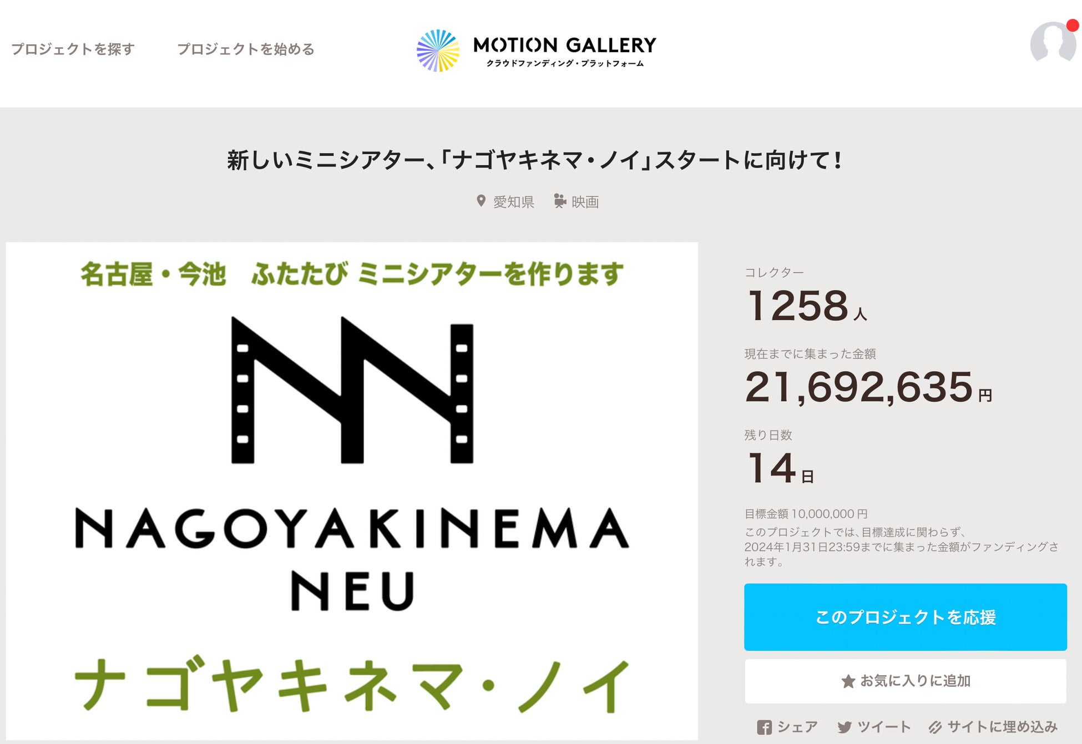Open the user profile avatar

[1053, 42]
